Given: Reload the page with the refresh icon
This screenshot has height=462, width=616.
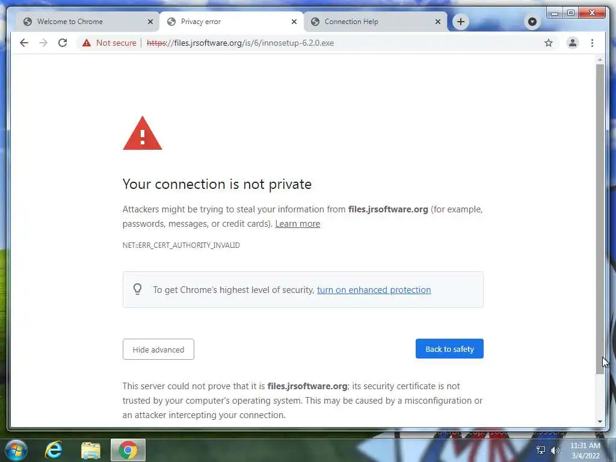Looking at the screenshot, I should click(x=63, y=43).
